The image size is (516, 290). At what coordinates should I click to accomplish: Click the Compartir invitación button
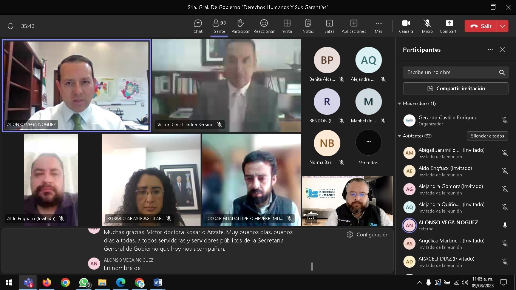click(456, 88)
